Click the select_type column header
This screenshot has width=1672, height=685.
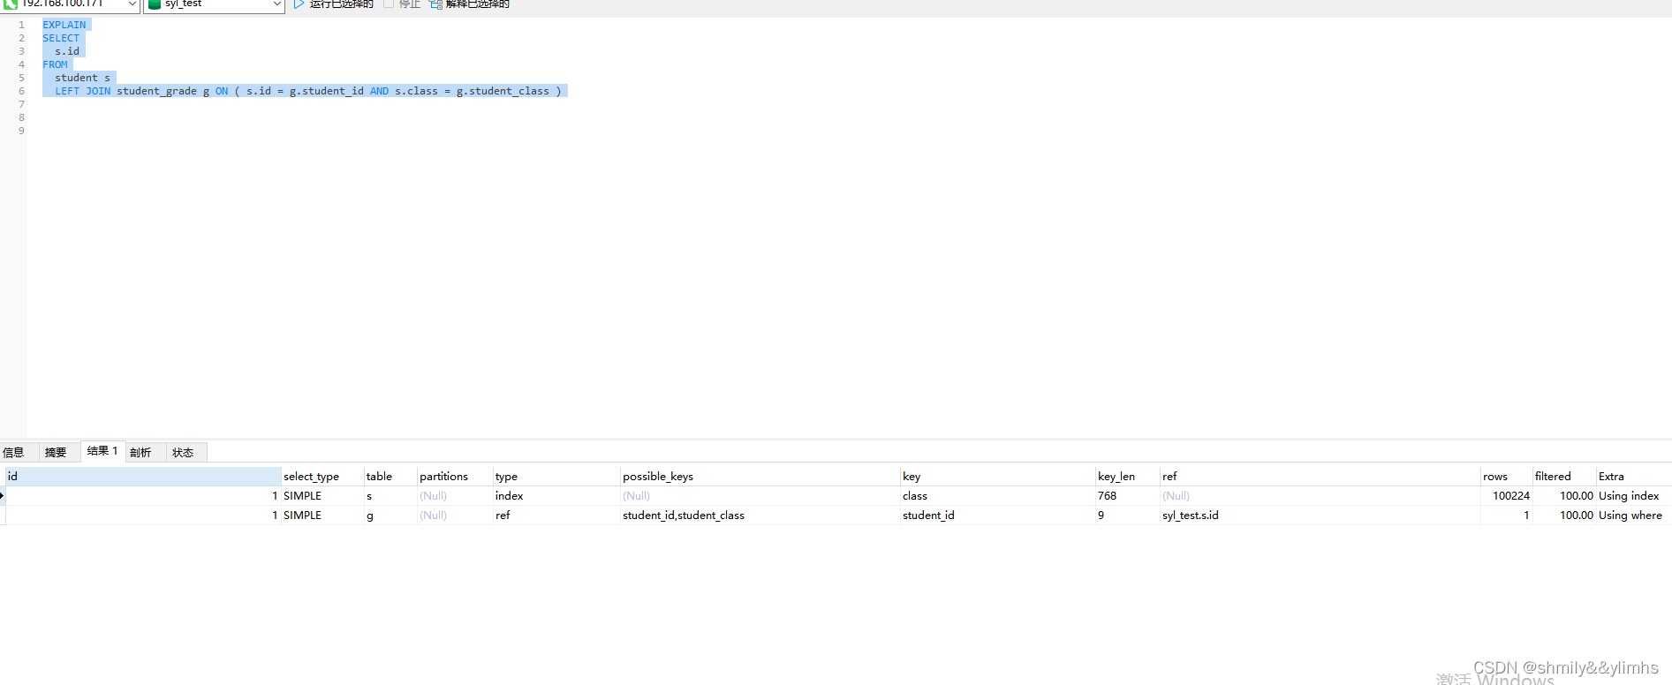pyautogui.click(x=322, y=477)
